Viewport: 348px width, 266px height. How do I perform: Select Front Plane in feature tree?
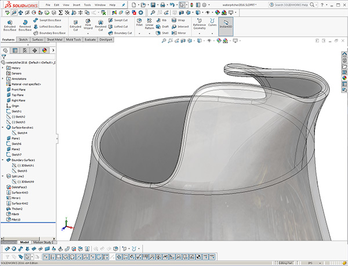pyautogui.click(x=16, y=89)
